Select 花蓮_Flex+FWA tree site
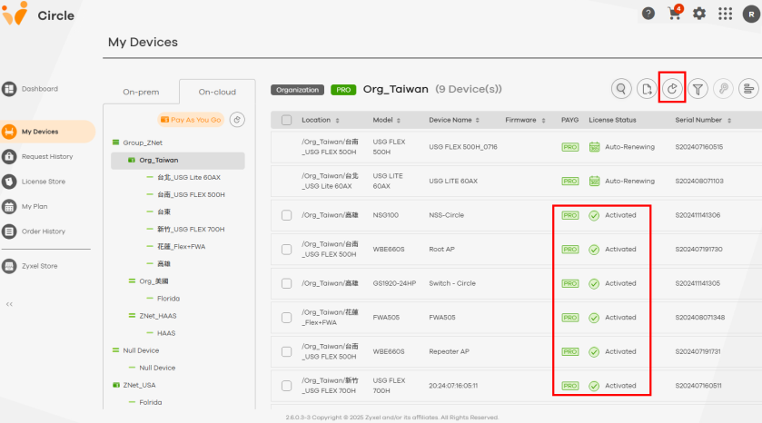This screenshot has width=762, height=423. pyautogui.click(x=181, y=247)
